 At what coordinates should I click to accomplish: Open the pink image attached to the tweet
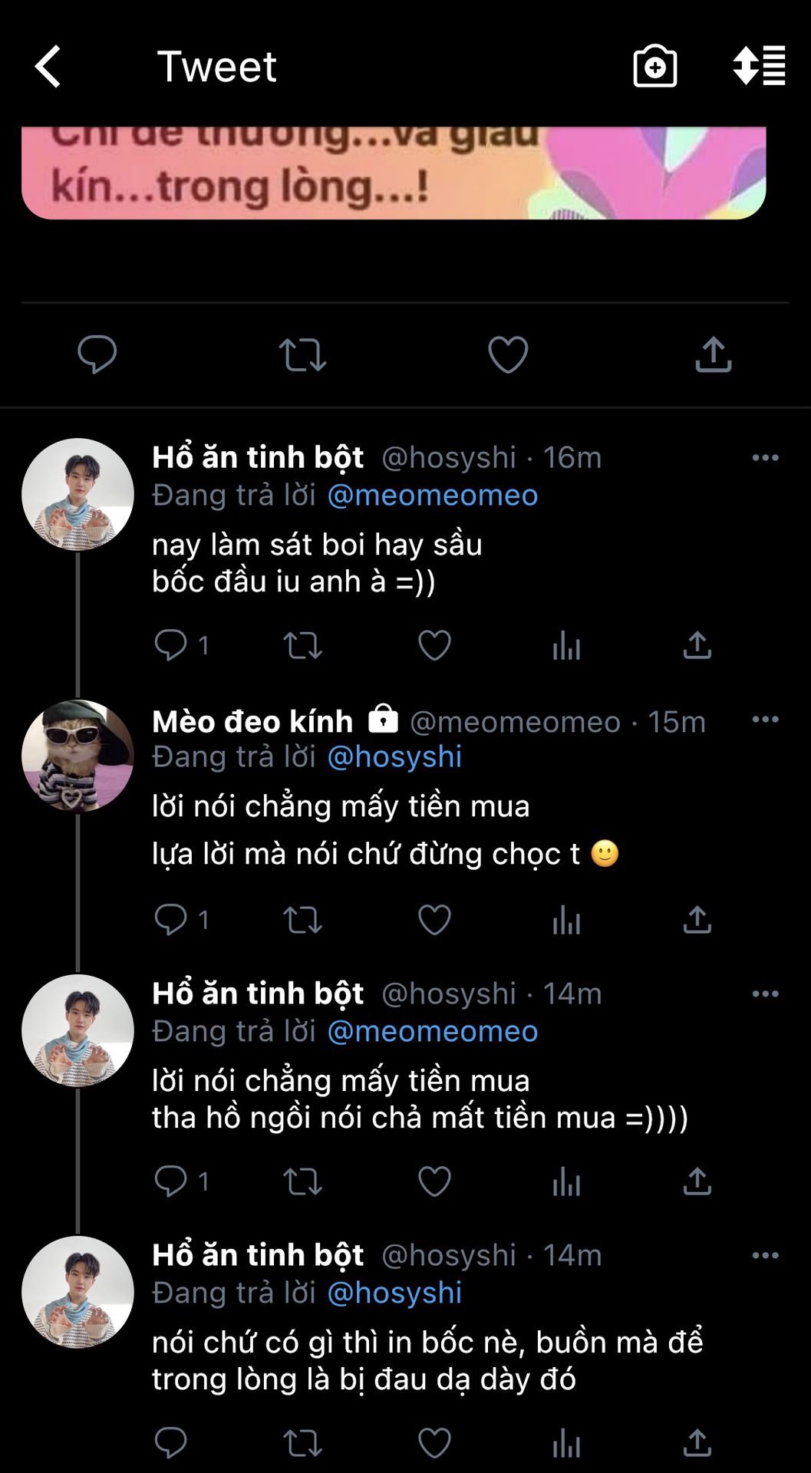394,173
